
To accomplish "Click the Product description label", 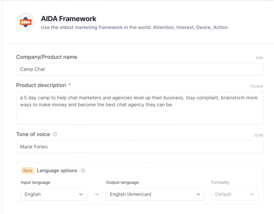I will point(41,85).
